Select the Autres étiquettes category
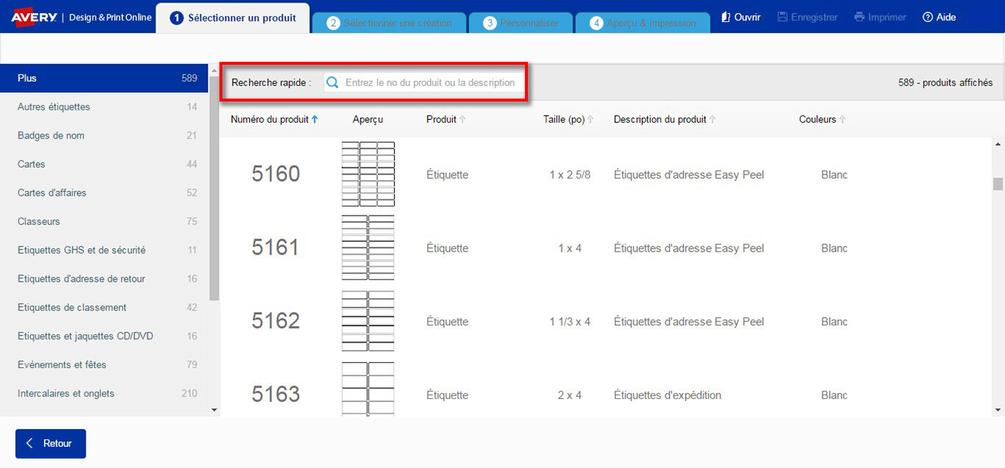 coord(105,107)
